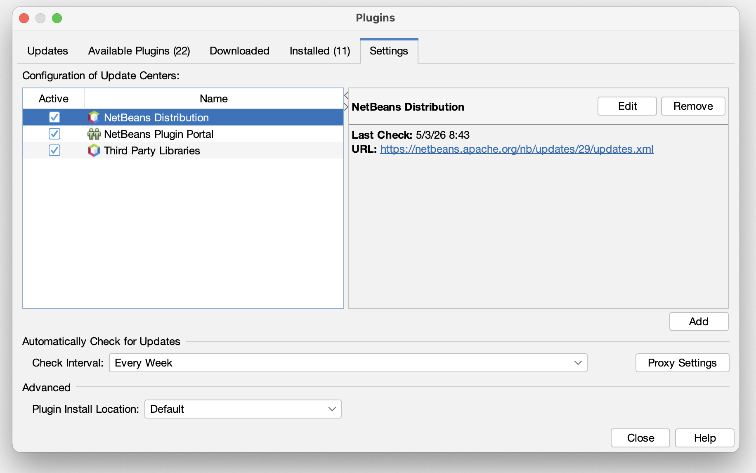Screen dimensions: 756x473
Task: Uncheck the NetBeans Distribution active checkbox
Action: coord(54,117)
